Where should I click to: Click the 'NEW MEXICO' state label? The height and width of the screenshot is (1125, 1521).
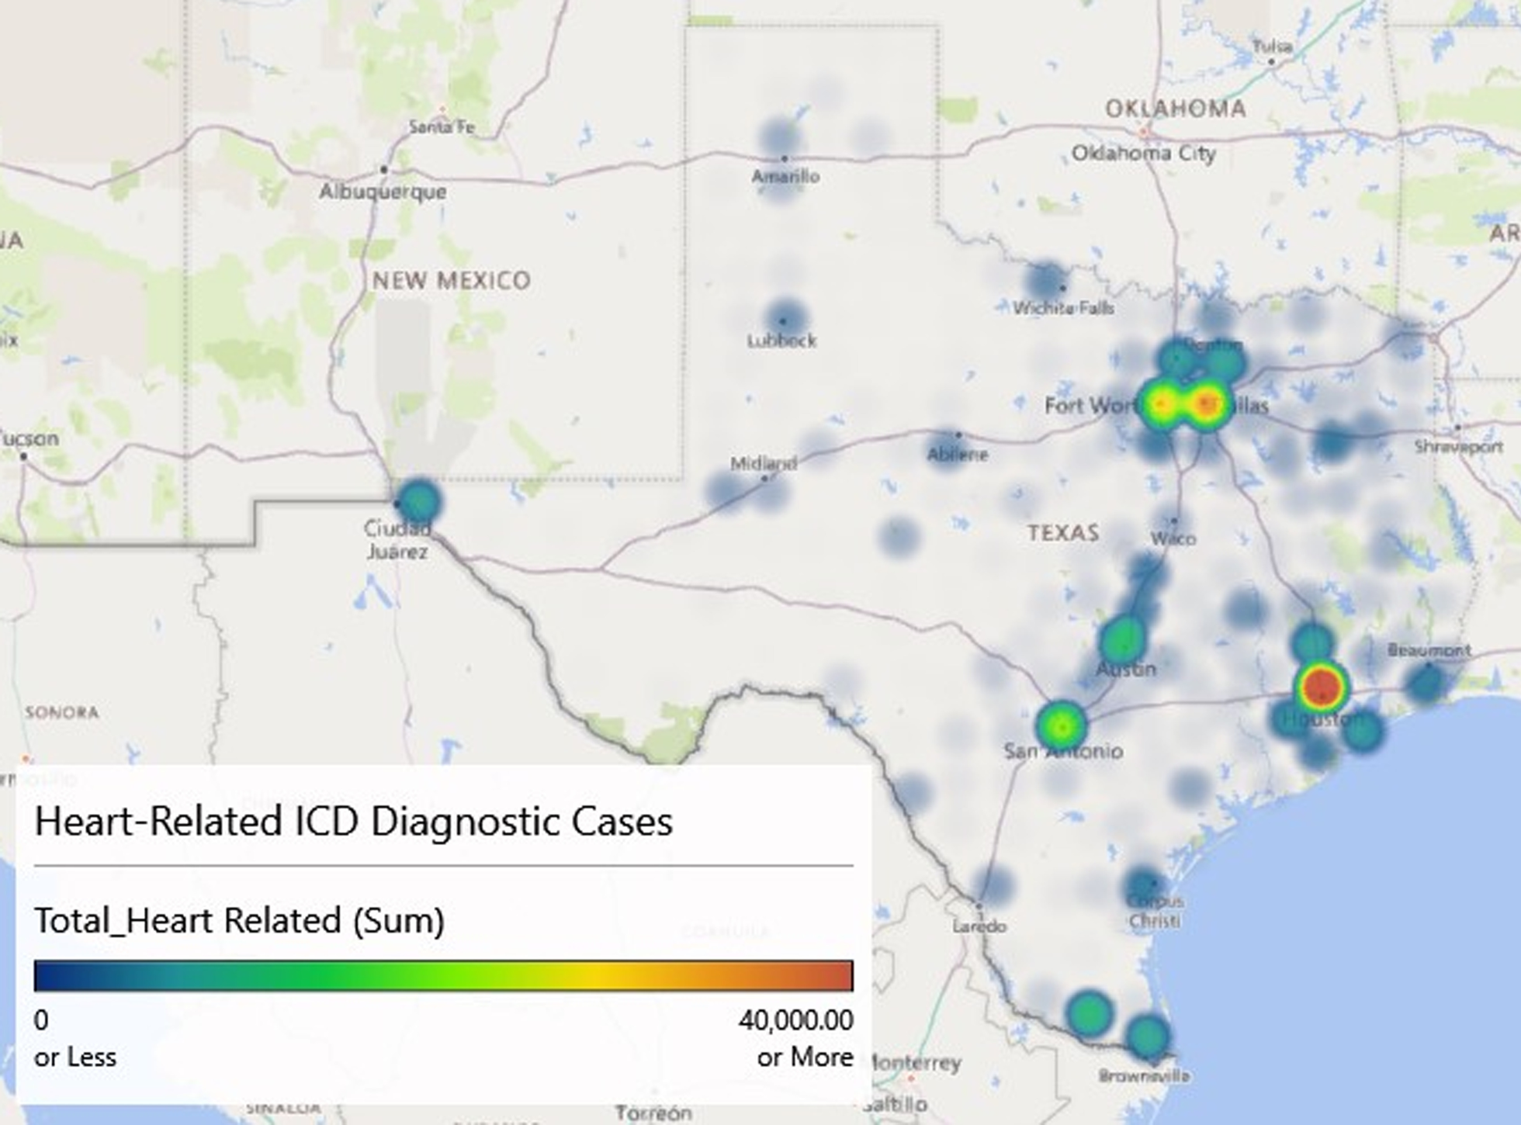click(x=452, y=280)
